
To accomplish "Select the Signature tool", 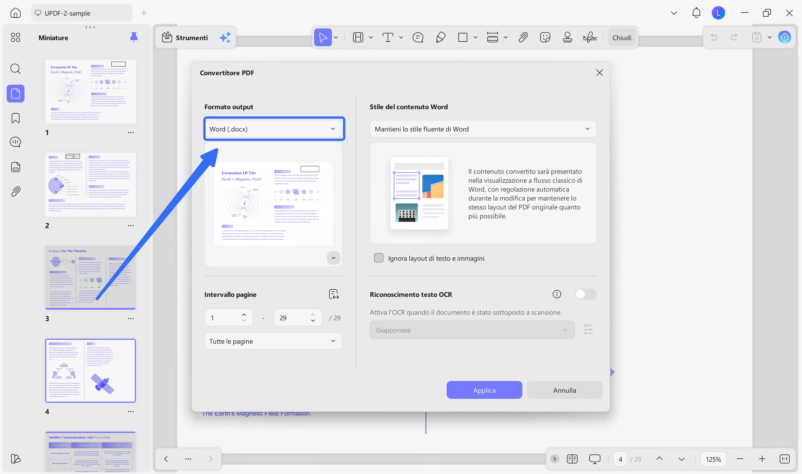I will [590, 37].
